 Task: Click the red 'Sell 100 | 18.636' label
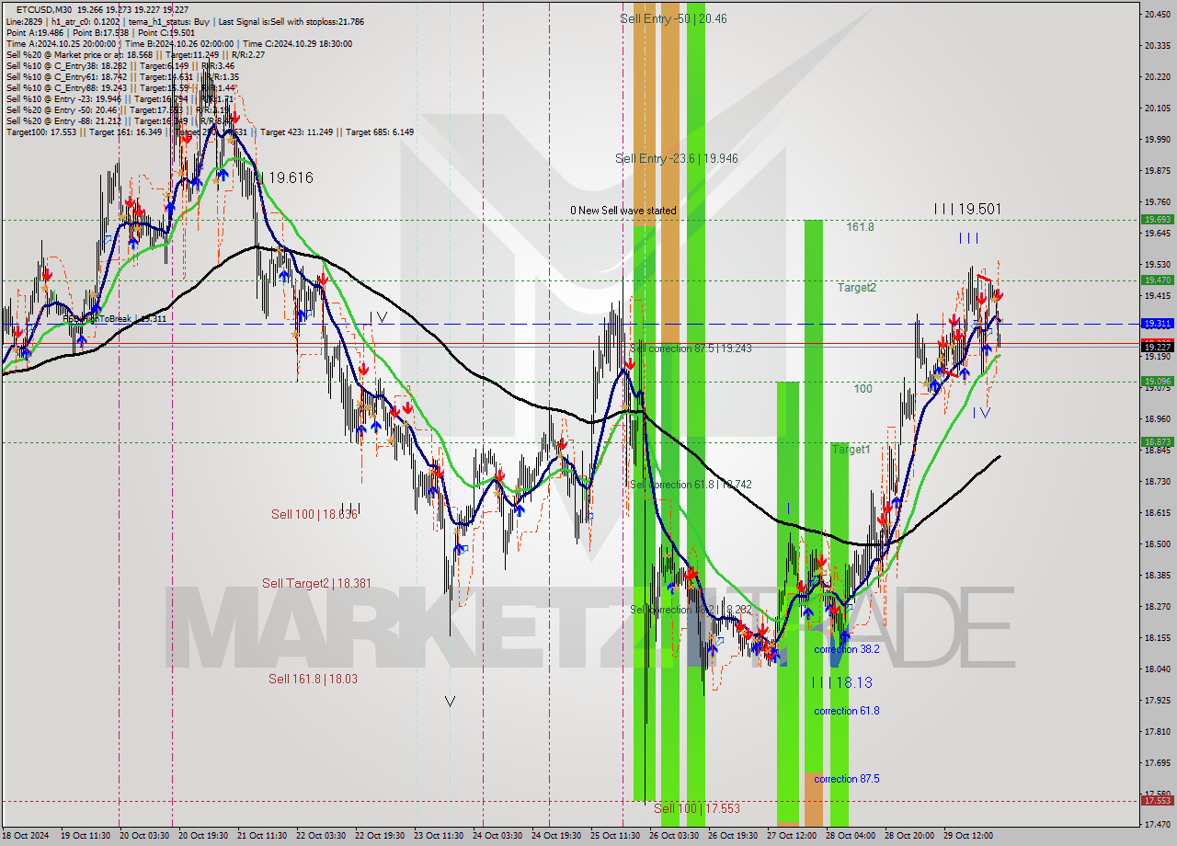(x=314, y=514)
